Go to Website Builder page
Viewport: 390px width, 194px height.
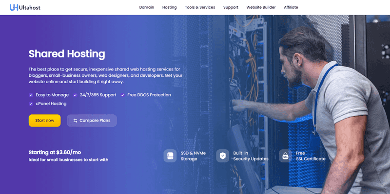point(261,7)
